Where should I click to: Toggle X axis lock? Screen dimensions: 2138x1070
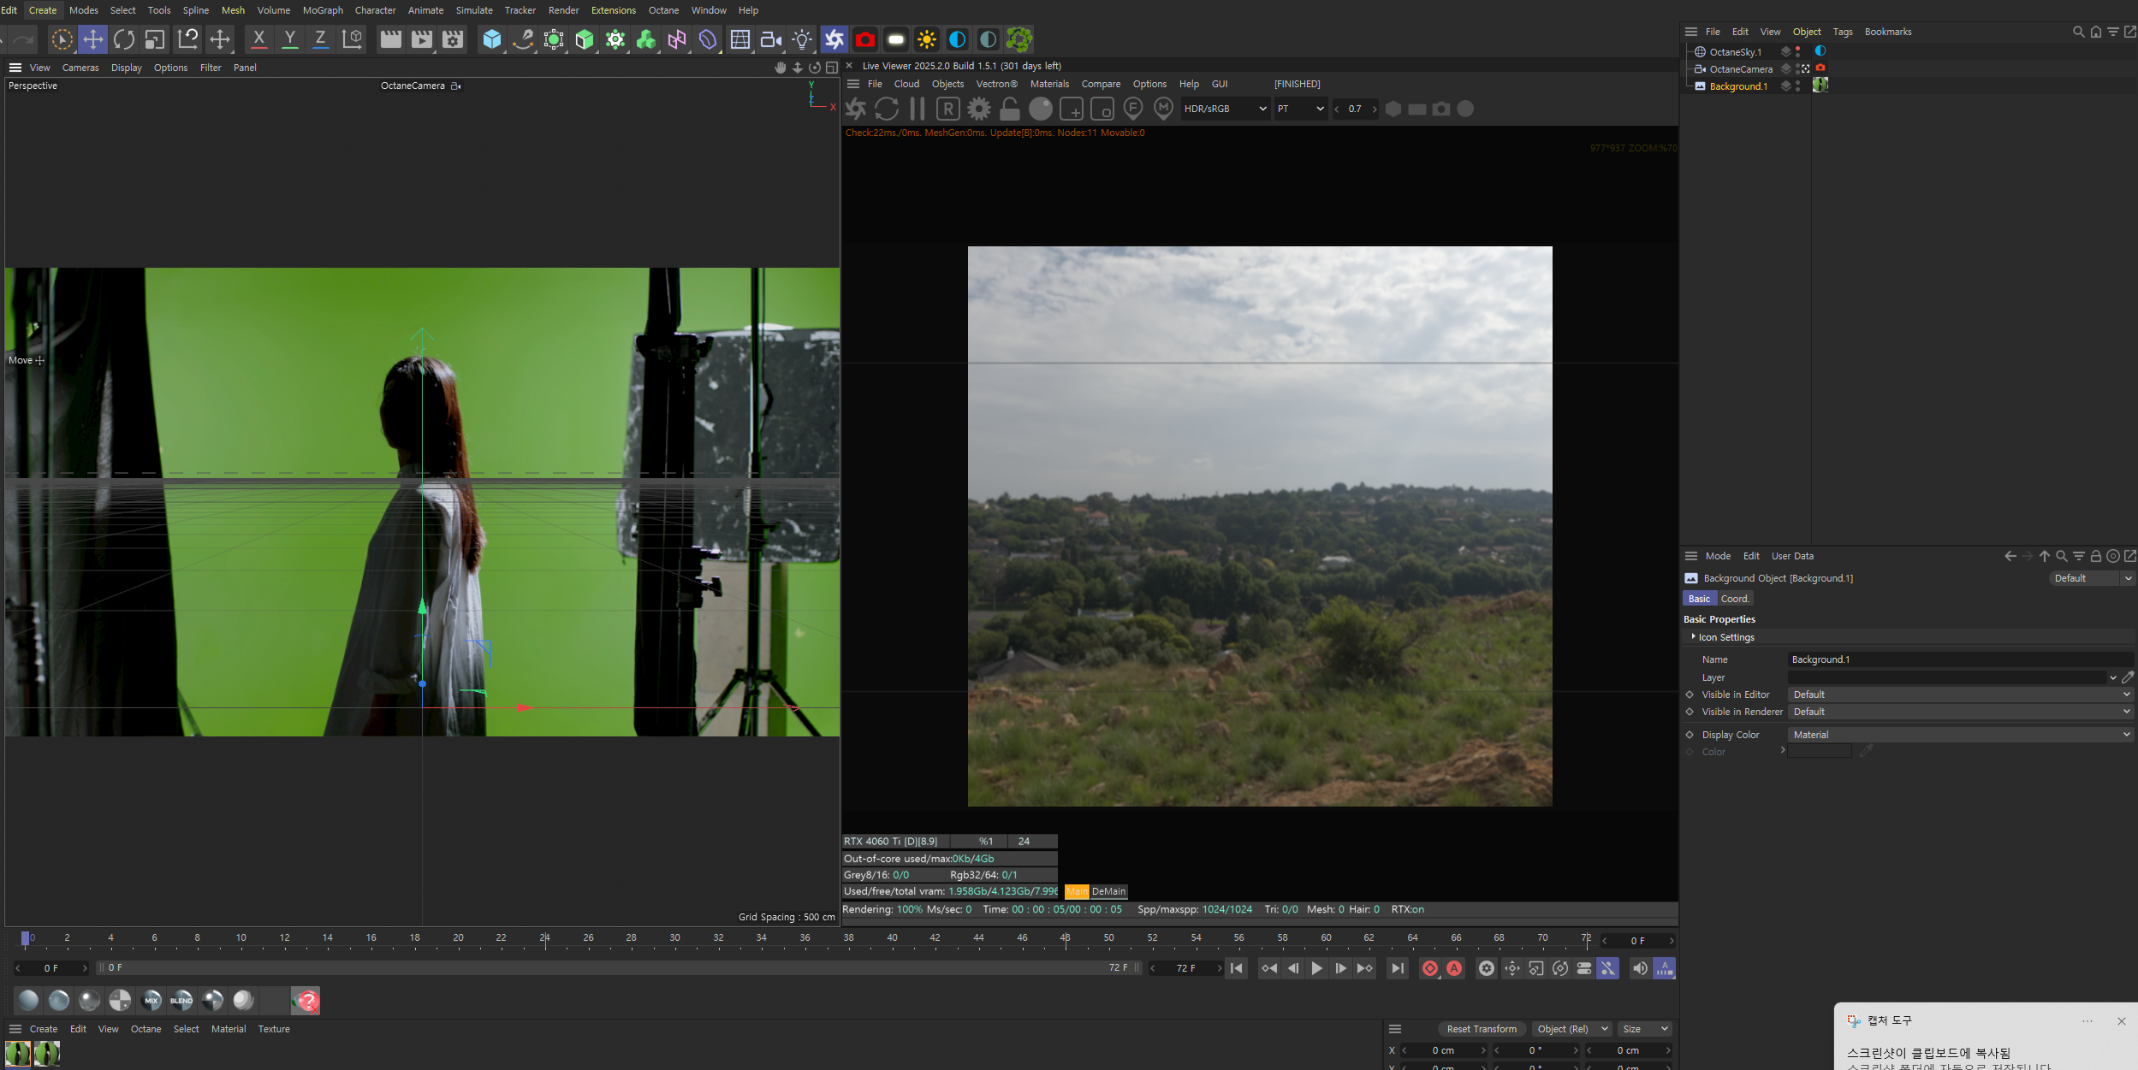258,39
